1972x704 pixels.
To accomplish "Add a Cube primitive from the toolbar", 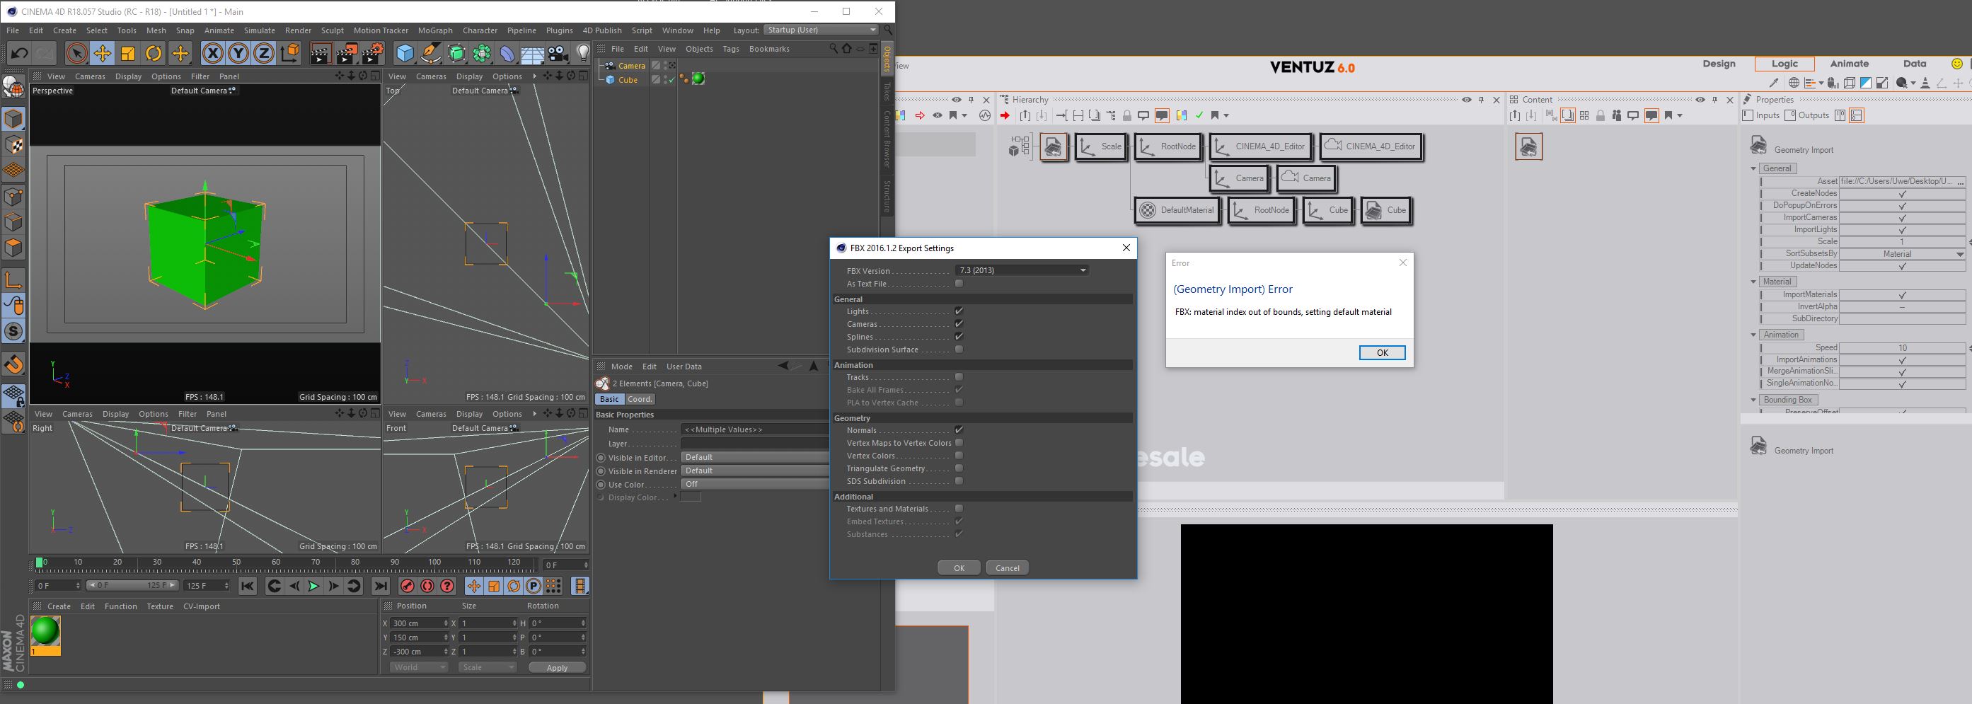I will pos(404,53).
